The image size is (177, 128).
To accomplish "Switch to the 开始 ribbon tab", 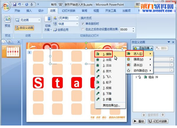I will (17, 11).
